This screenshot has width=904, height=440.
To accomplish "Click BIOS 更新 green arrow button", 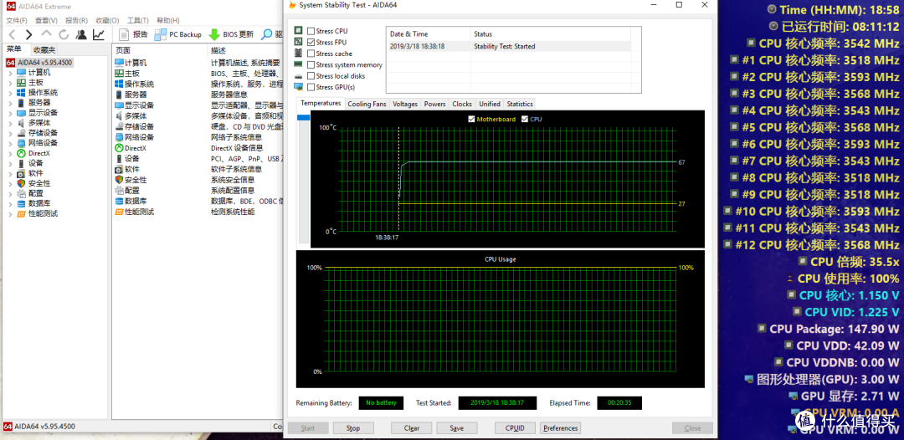I will tap(231, 34).
